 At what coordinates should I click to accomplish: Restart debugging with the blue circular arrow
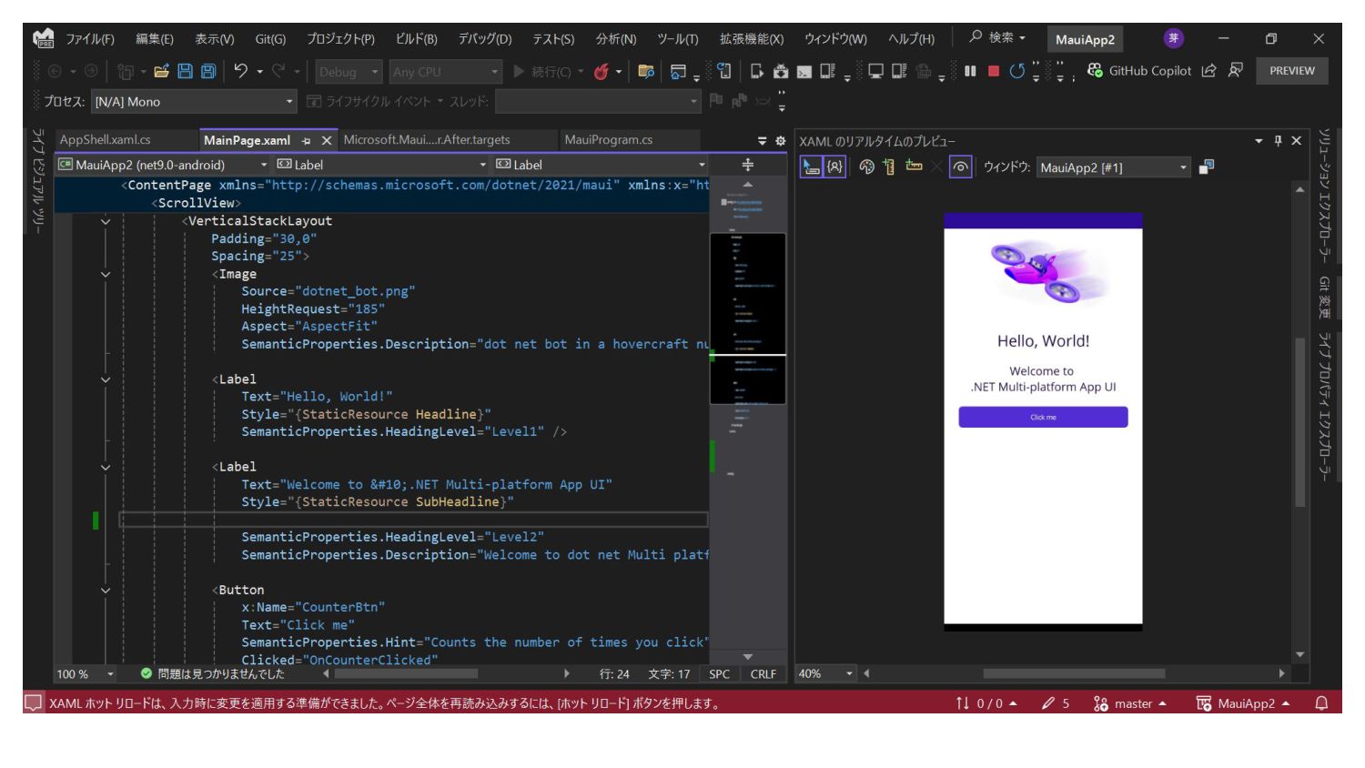[1016, 71]
